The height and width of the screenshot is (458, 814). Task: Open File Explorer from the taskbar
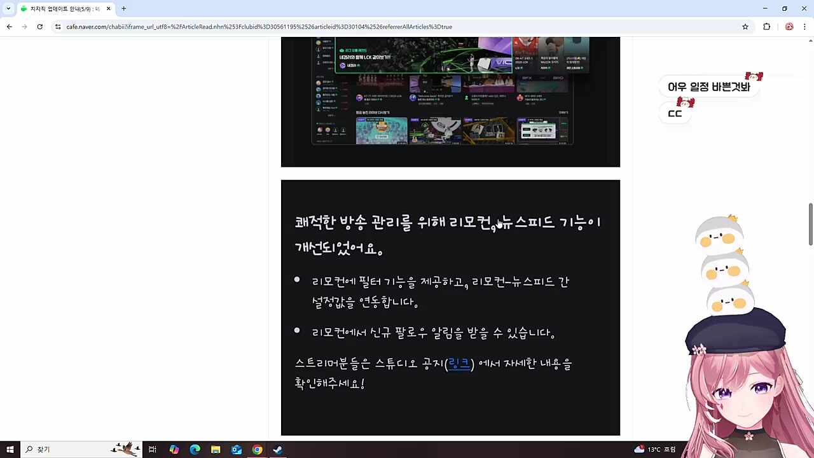coord(216,449)
